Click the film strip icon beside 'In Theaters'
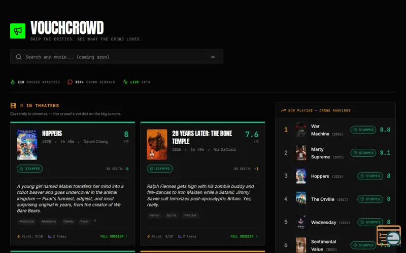The height and width of the screenshot is (253, 406). click(x=13, y=106)
